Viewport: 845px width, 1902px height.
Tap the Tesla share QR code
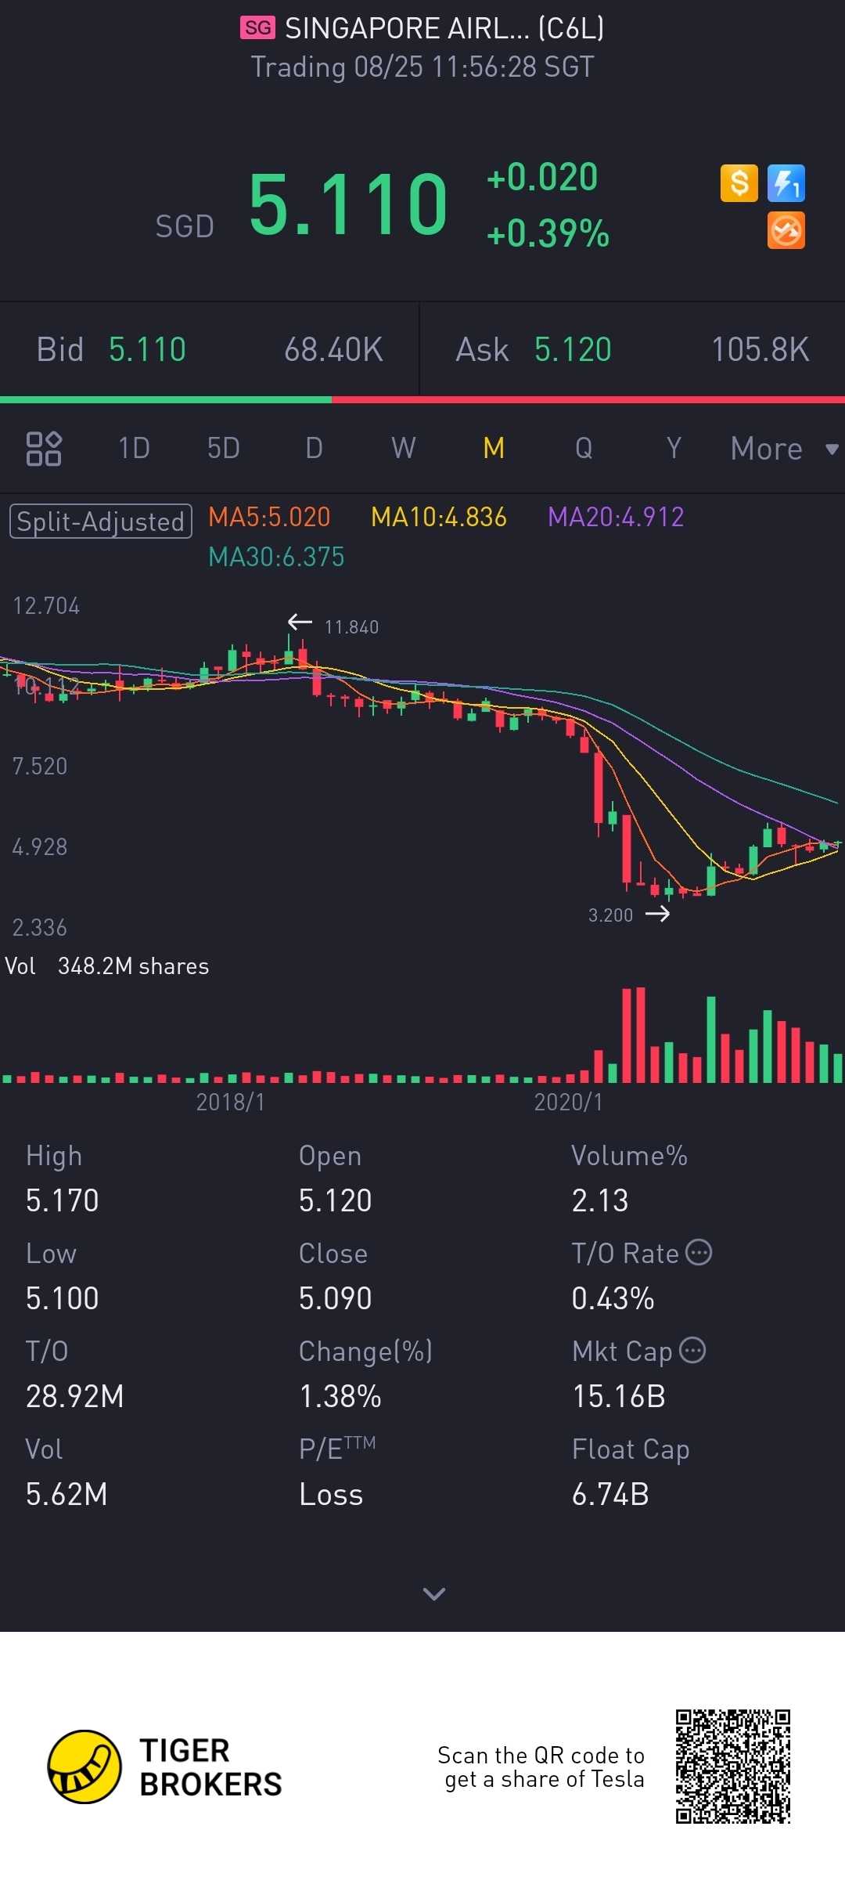tap(733, 1767)
